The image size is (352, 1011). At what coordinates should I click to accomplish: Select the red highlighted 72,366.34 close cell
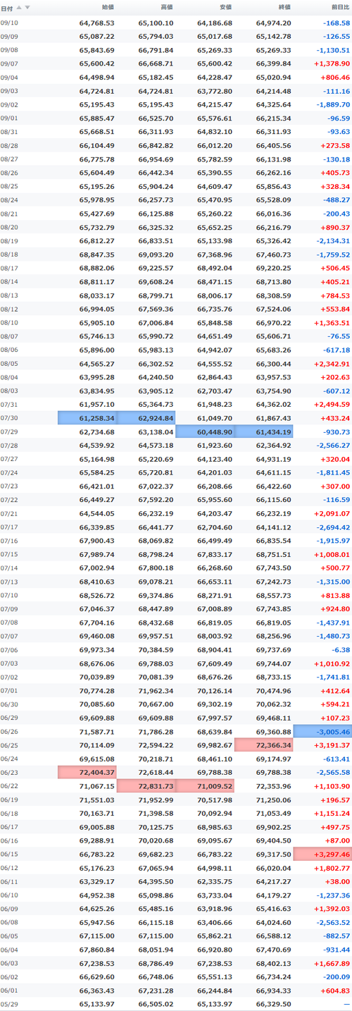pos(263,745)
